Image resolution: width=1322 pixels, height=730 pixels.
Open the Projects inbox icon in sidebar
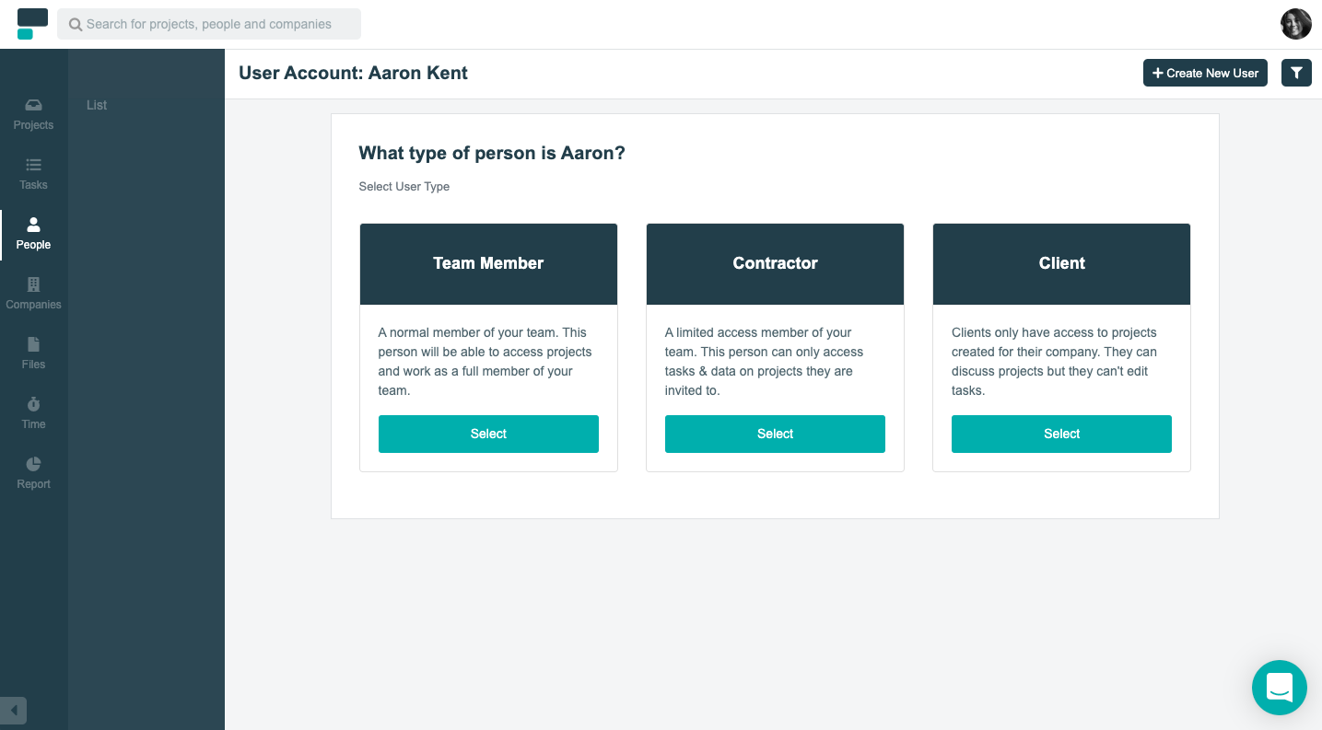33,105
